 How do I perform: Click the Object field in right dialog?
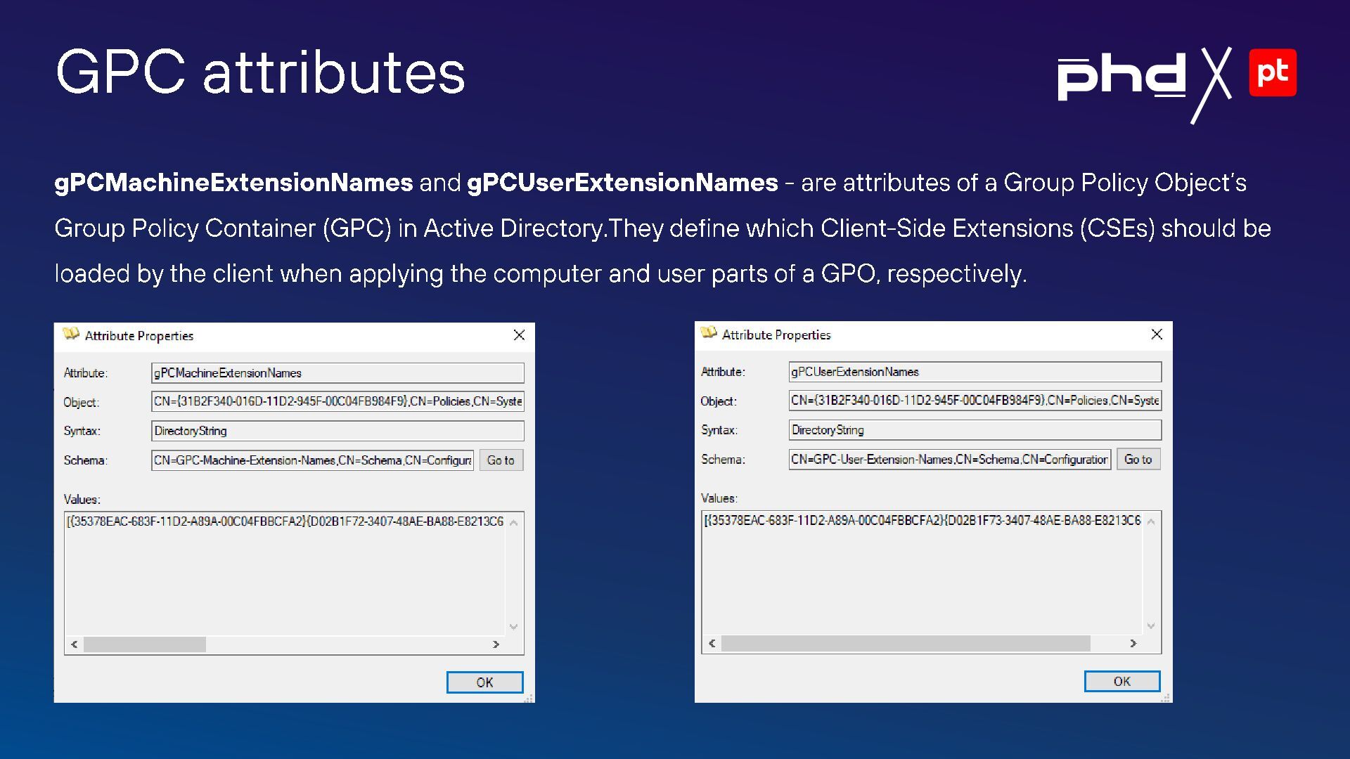[975, 401]
